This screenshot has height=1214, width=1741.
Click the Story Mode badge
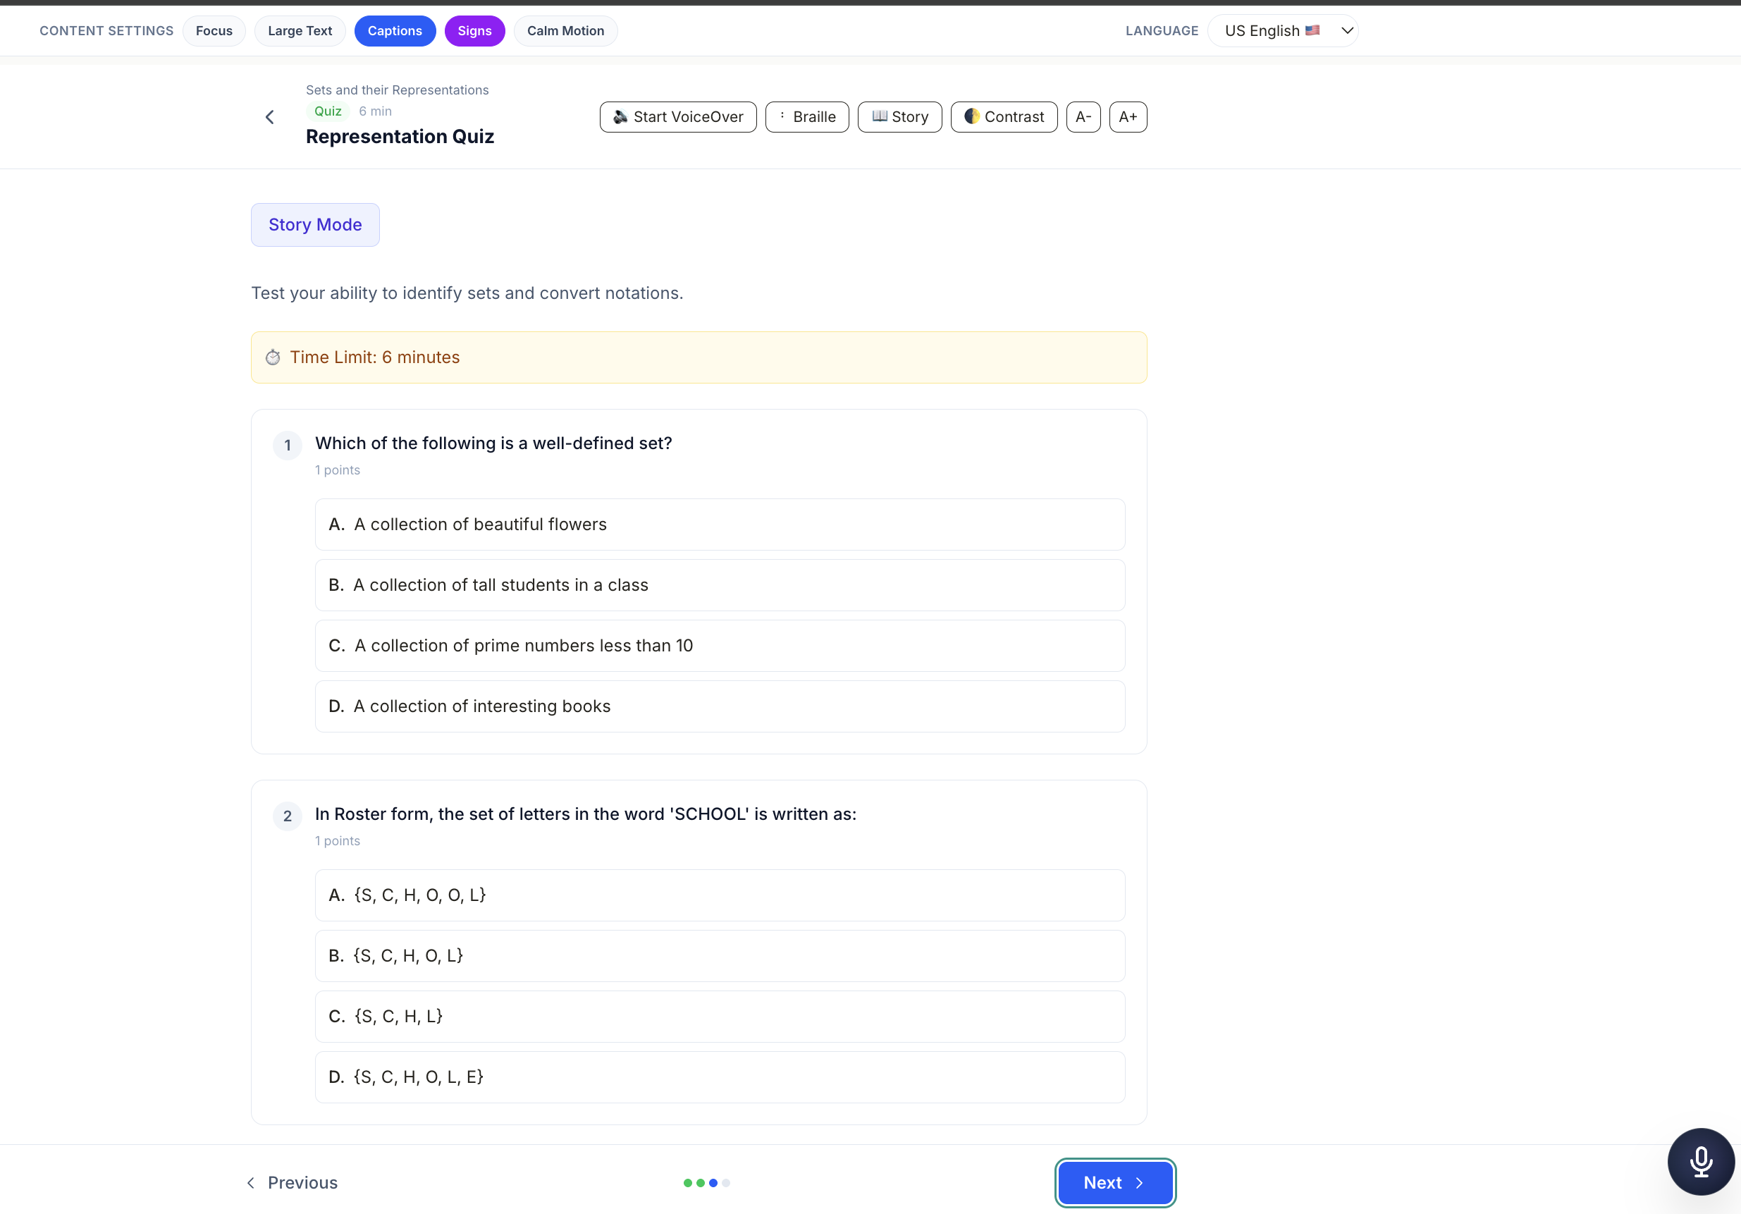[x=314, y=224]
